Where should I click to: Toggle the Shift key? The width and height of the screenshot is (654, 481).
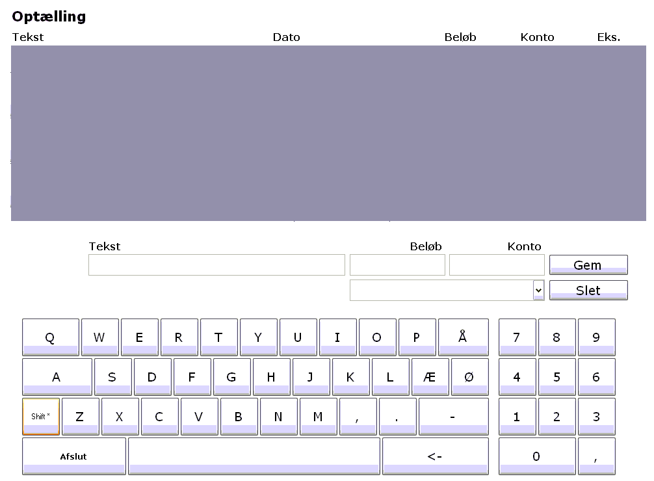[41, 417]
